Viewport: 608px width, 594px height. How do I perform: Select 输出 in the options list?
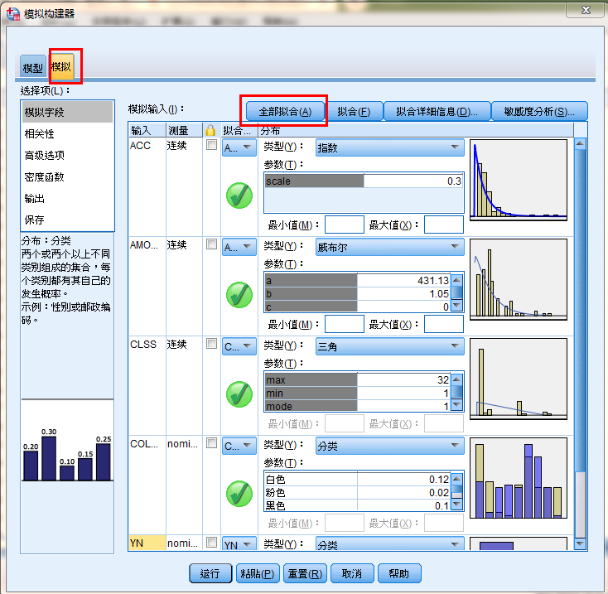(67, 199)
